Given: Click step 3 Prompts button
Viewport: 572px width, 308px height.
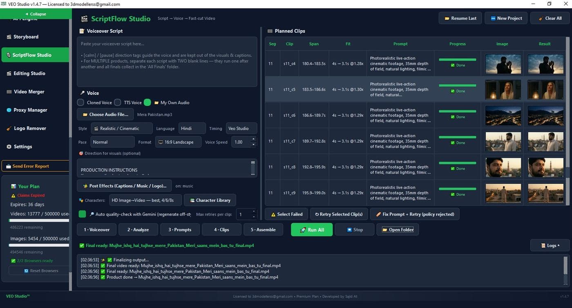Looking at the screenshot, I should coord(180,230).
